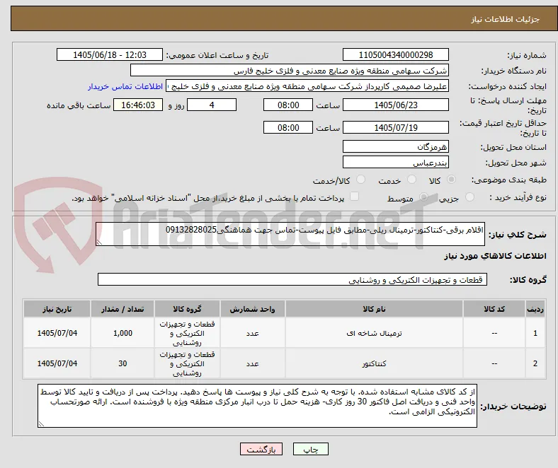Click the ترمینال شاخه ای item name
Image resolution: width=558 pixels, height=468 pixels.
tap(374, 333)
